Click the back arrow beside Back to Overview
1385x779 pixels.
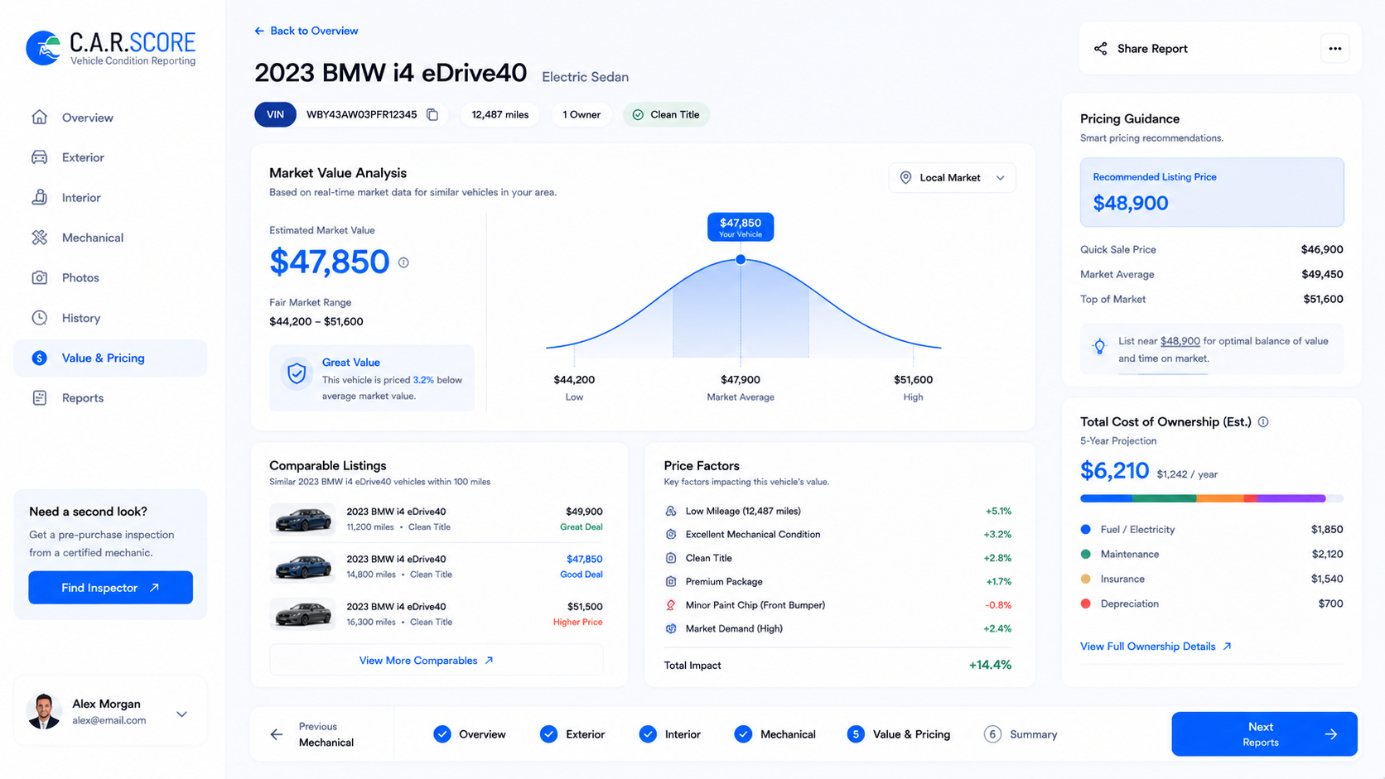[x=259, y=31]
